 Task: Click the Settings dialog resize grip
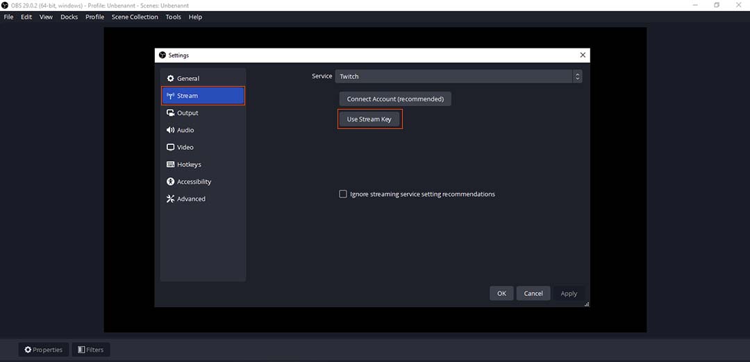click(587, 304)
